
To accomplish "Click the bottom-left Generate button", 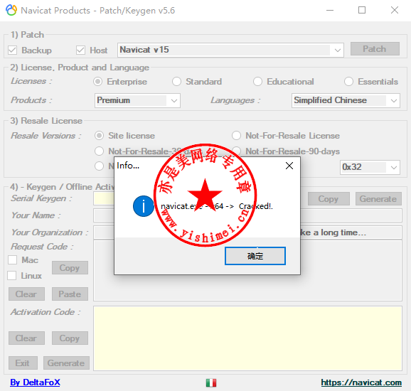I will [x=66, y=363].
